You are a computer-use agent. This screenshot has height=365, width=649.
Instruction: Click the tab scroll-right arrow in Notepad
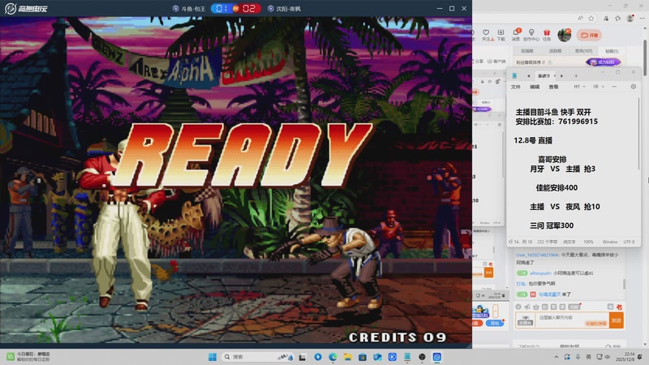561,75
